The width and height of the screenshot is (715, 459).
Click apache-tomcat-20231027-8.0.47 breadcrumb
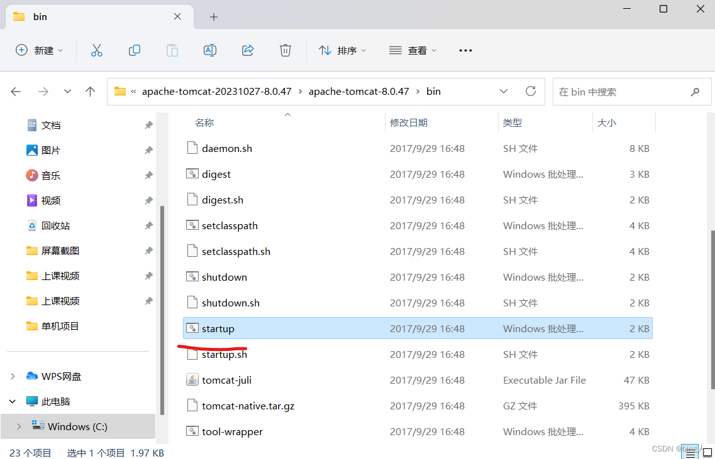216,91
